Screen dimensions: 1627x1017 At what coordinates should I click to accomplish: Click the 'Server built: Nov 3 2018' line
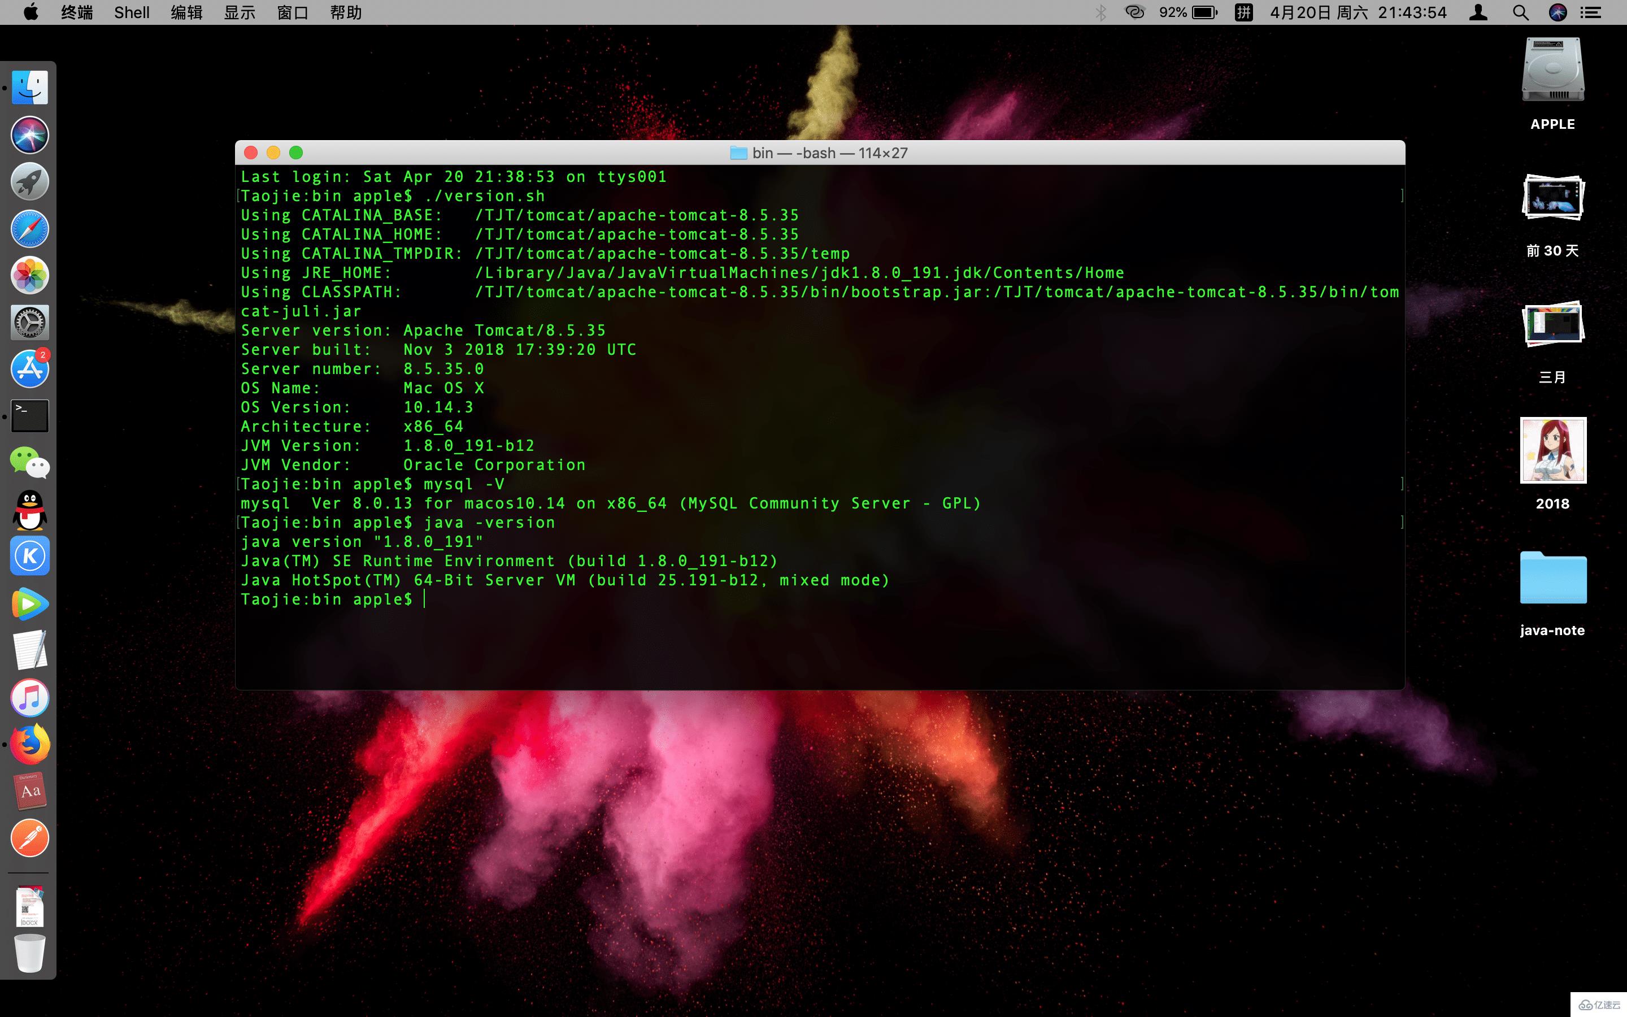[438, 349]
